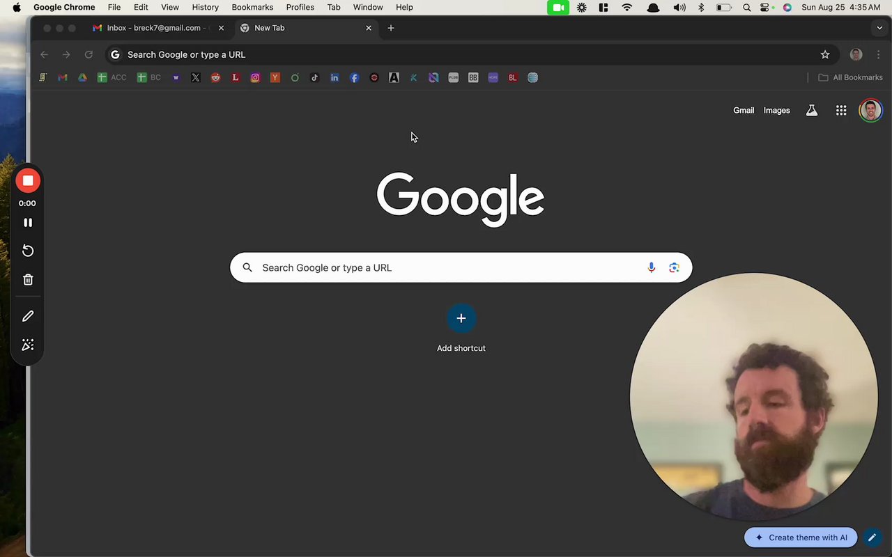Image resolution: width=892 pixels, height=557 pixels.
Task: Open the AT&T globe bookmark
Action: coord(532,77)
